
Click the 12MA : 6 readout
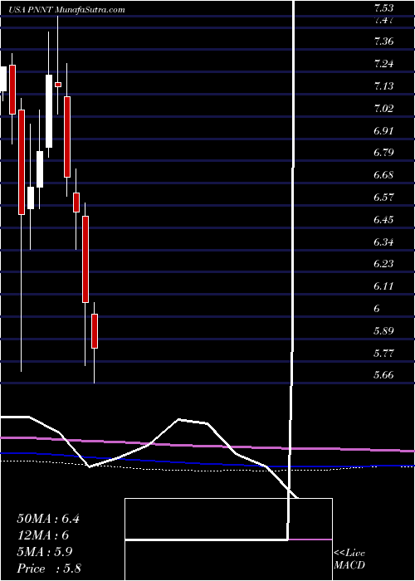tap(43, 535)
